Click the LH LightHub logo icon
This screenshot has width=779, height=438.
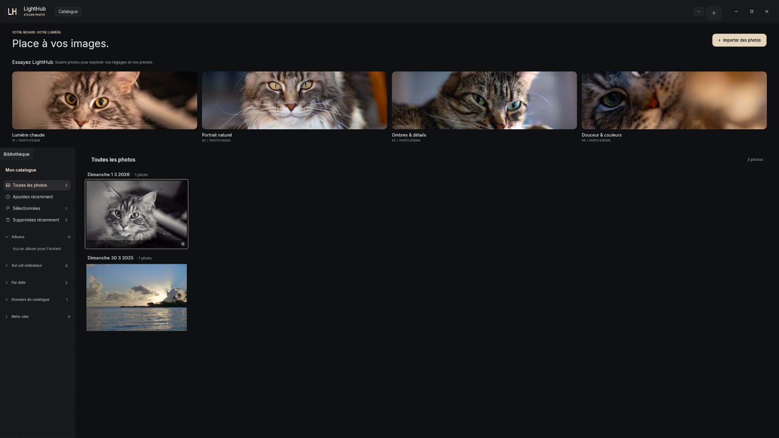point(12,11)
